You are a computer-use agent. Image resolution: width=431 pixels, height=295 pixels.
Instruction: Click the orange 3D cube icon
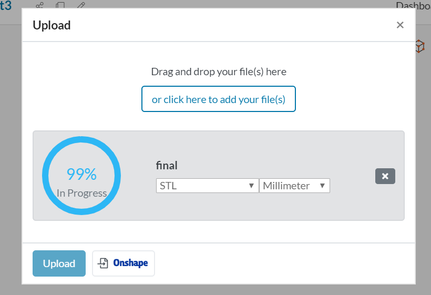419,46
